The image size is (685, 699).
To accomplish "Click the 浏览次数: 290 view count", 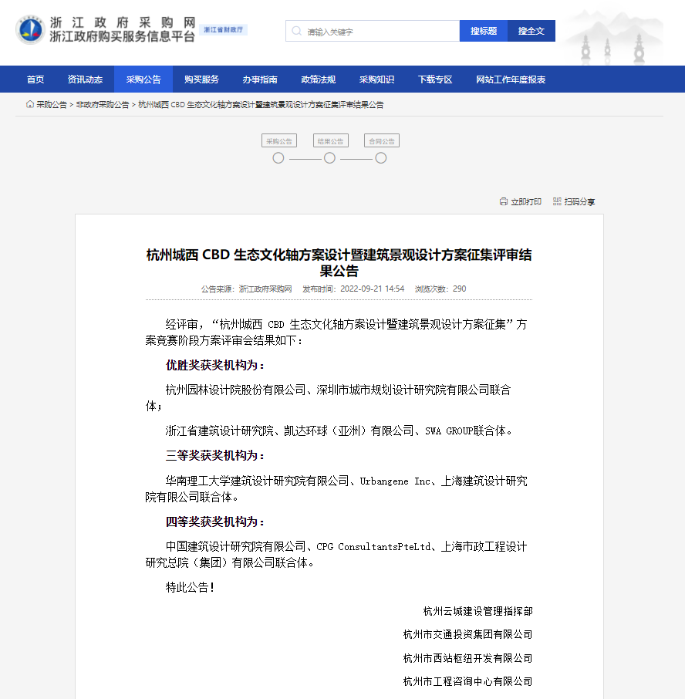I will pos(440,289).
